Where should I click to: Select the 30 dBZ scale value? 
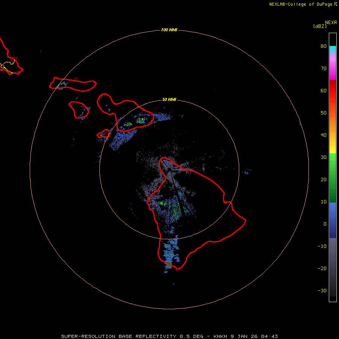tap(324, 157)
